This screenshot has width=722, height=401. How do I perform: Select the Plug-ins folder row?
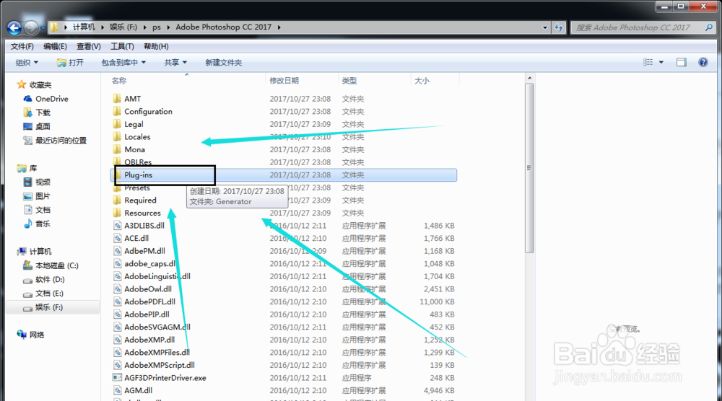pos(284,175)
